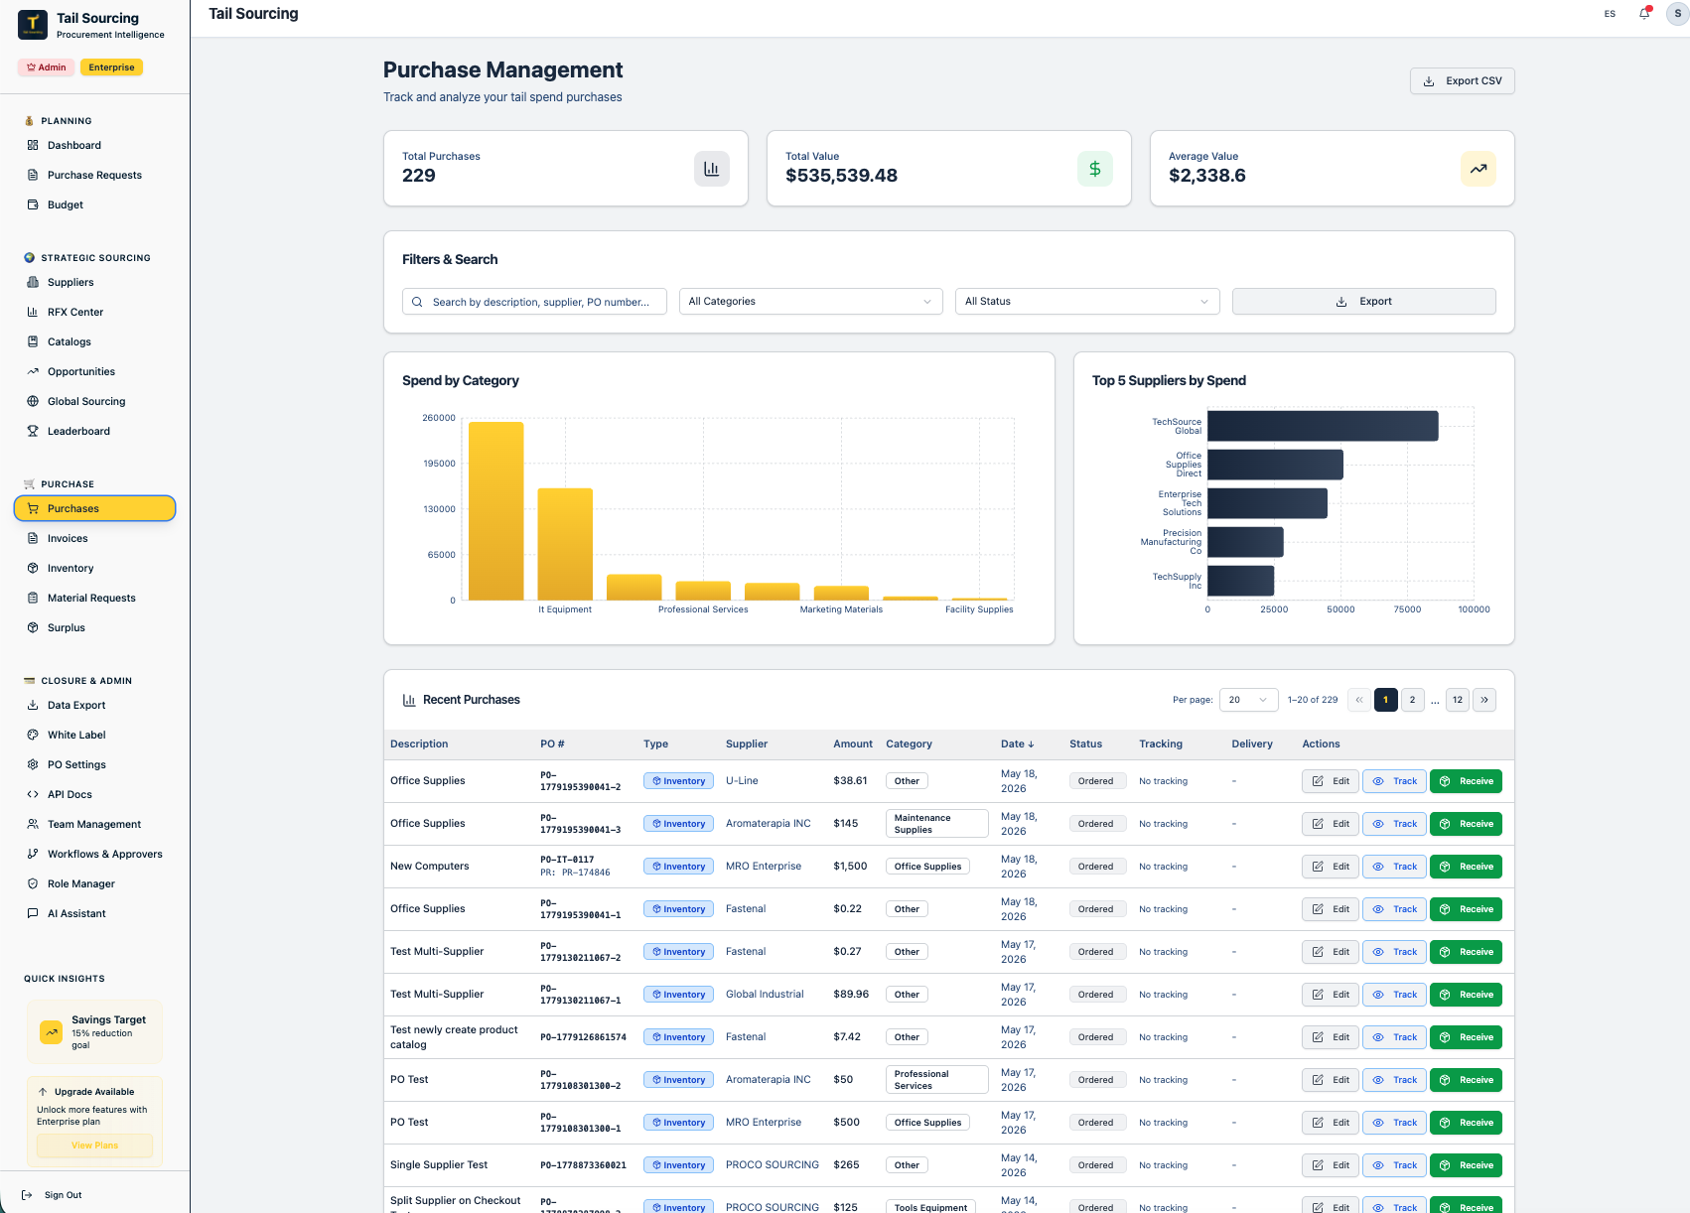Image resolution: width=1690 pixels, height=1213 pixels.
Task: Click into the search purchases field
Action: [x=534, y=302]
